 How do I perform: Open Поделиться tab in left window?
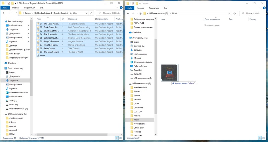(29, 8)
